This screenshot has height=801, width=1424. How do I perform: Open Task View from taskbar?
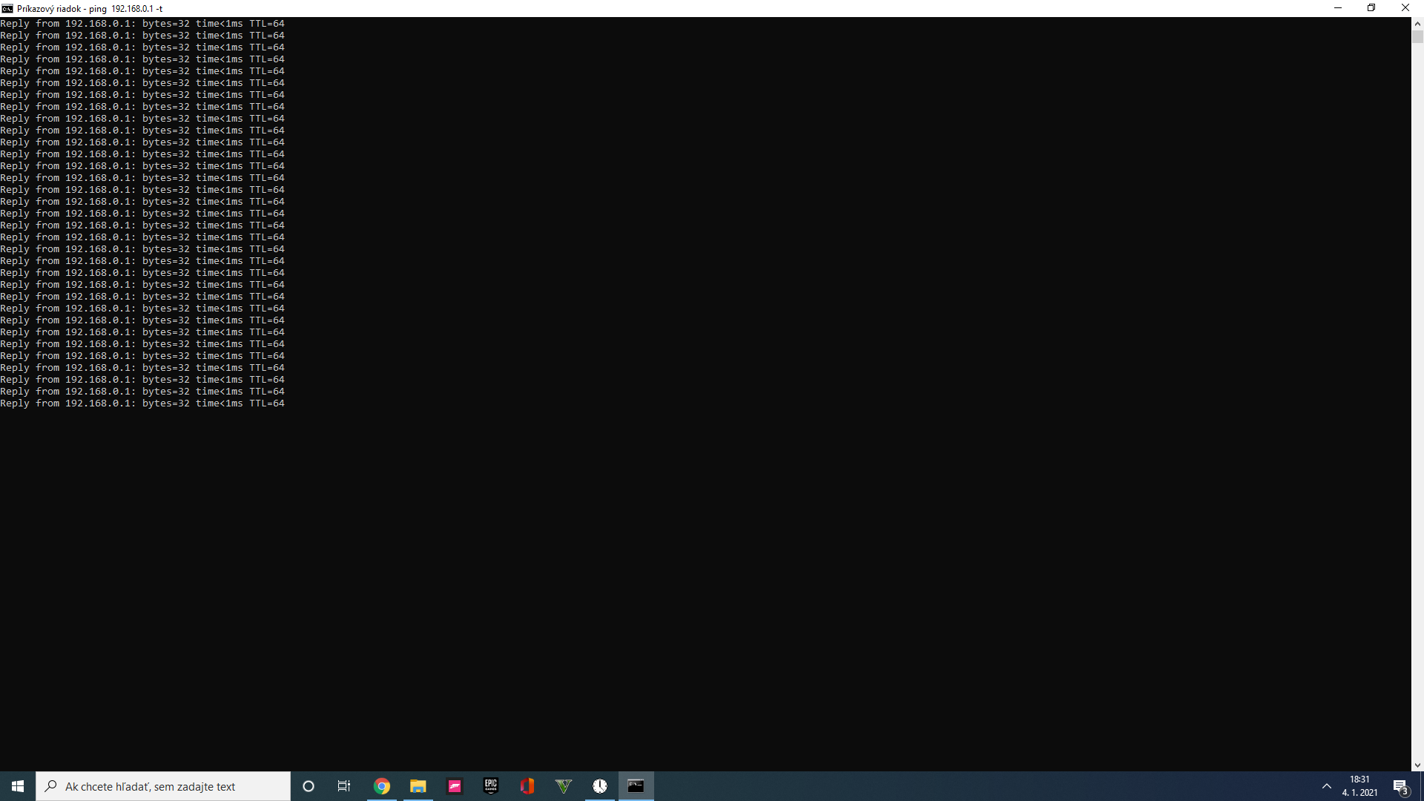click(344, 786)
